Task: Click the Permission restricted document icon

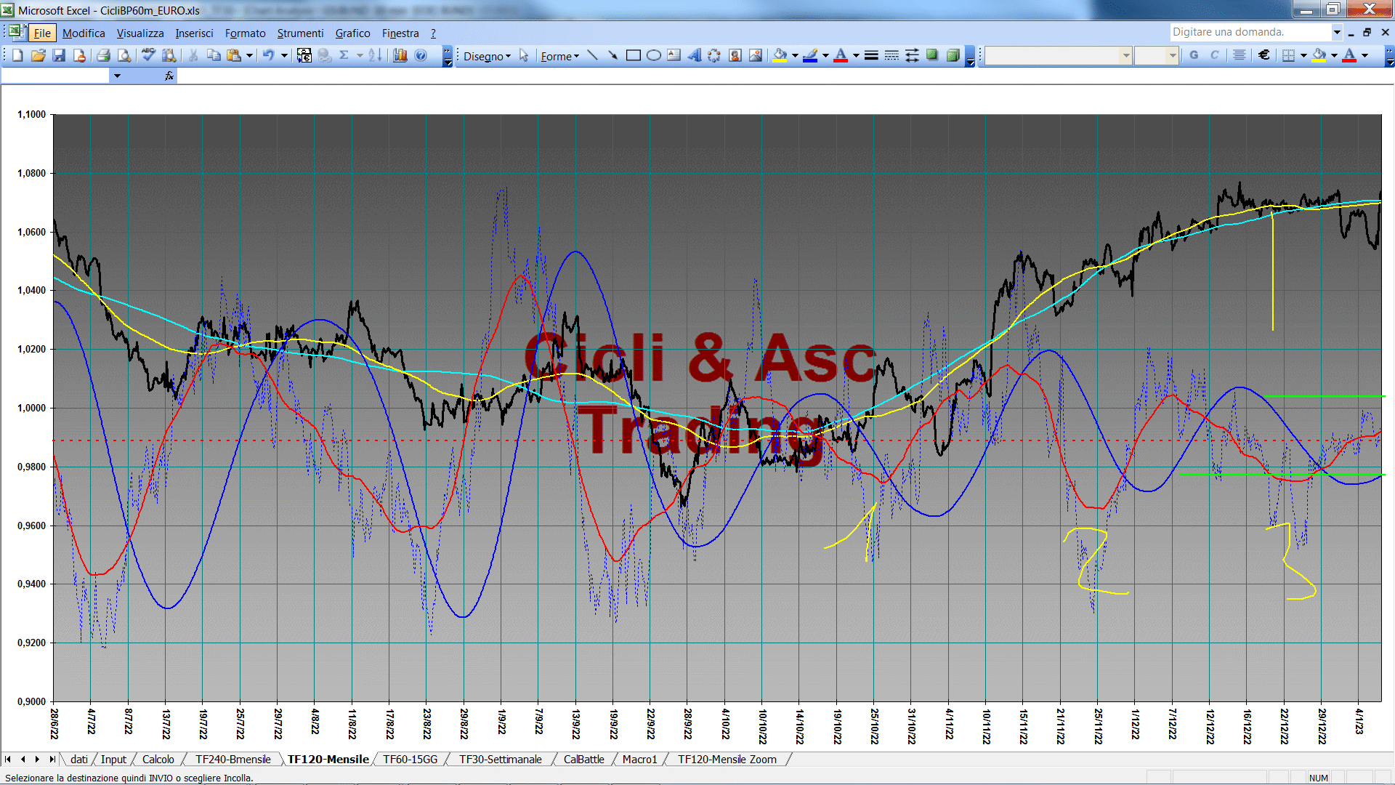Action: 79,55
